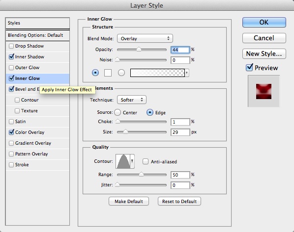Open the Color Overlay settings row
This screenshot has height=232, width=294.
pos(38,132)
